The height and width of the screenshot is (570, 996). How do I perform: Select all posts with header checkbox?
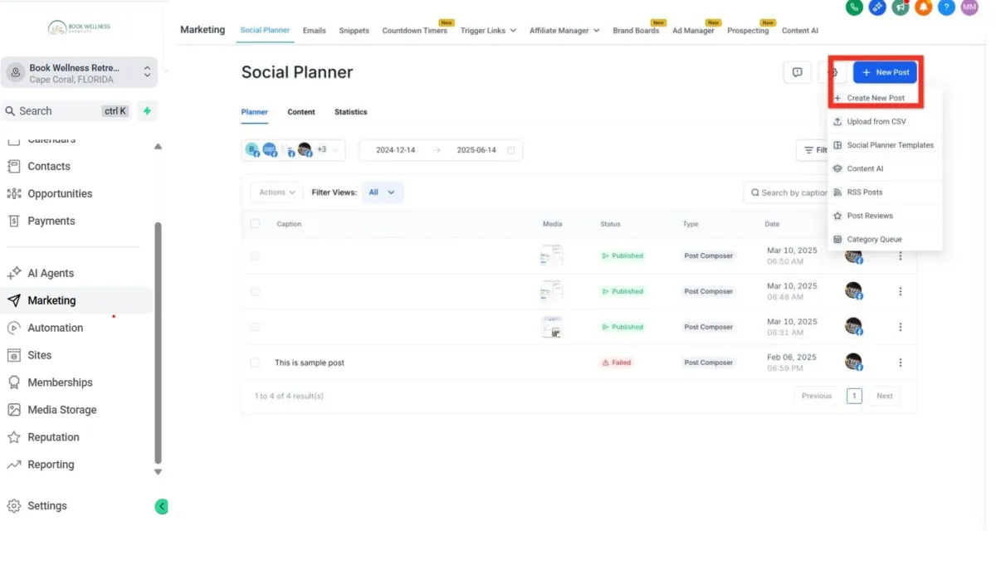pyautogui.click(x=255, y=224)
